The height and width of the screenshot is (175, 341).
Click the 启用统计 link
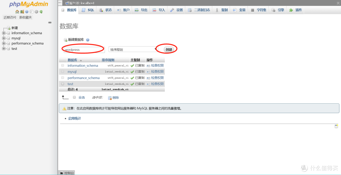[x=75, y=119]
